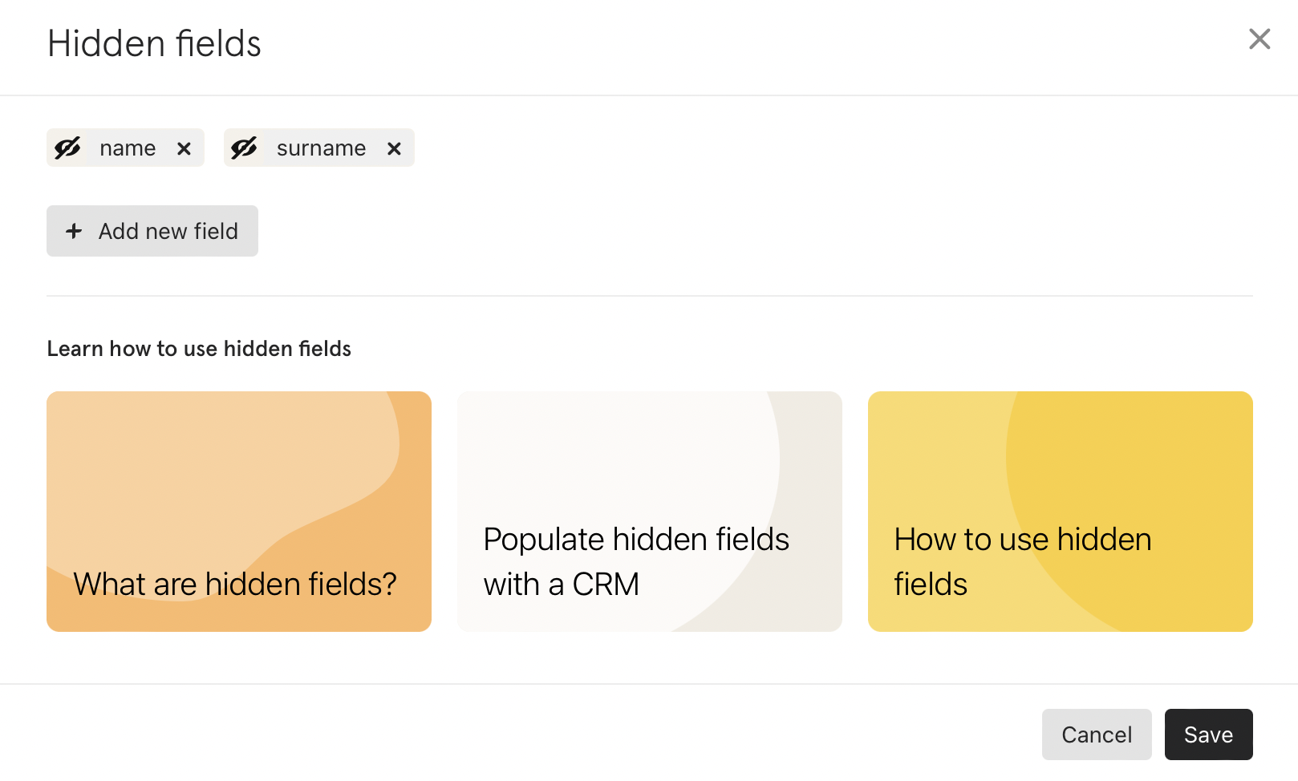Click the 'Learn how to use hidden fields' heading
Viewport: 1298px width, 781px height.
pos(199,349)
